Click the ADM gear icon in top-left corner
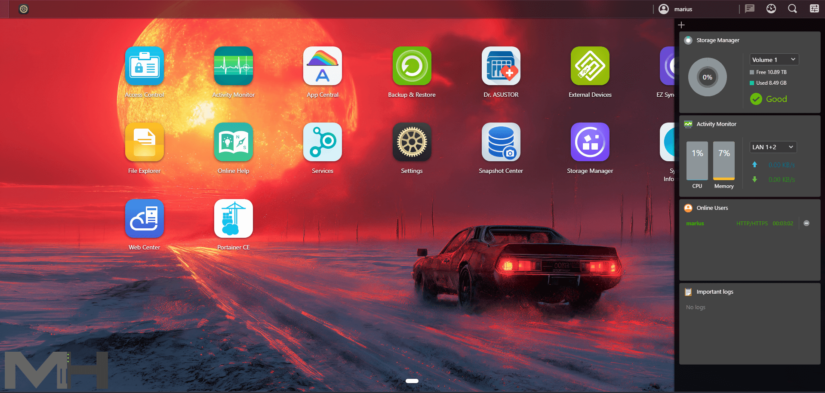Viewport: 825px width, 393px height. tap(24, 9)
